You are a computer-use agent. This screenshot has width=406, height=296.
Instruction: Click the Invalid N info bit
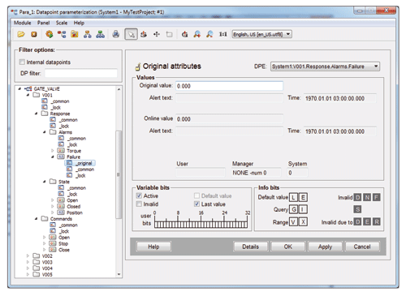367,197
